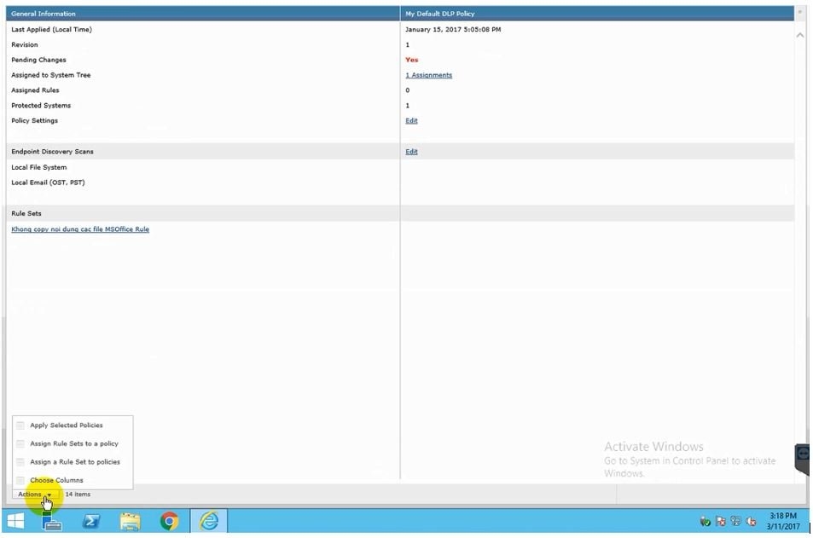Open the TeamViewer side panel tab
Screen dimensions: 813x538
point(804,454)
